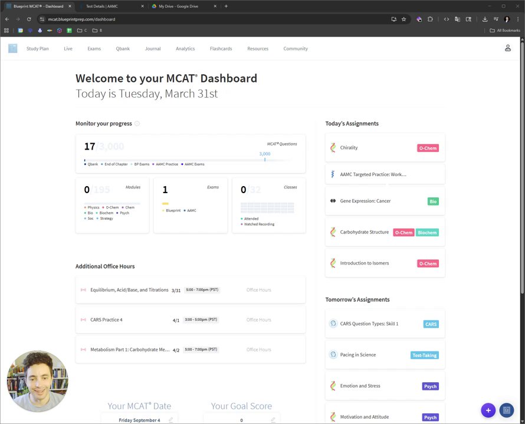This screenshot has height=424, width=525.
Task: Click the 3,000 goal marker on progress bar
Action: (265, 157)
